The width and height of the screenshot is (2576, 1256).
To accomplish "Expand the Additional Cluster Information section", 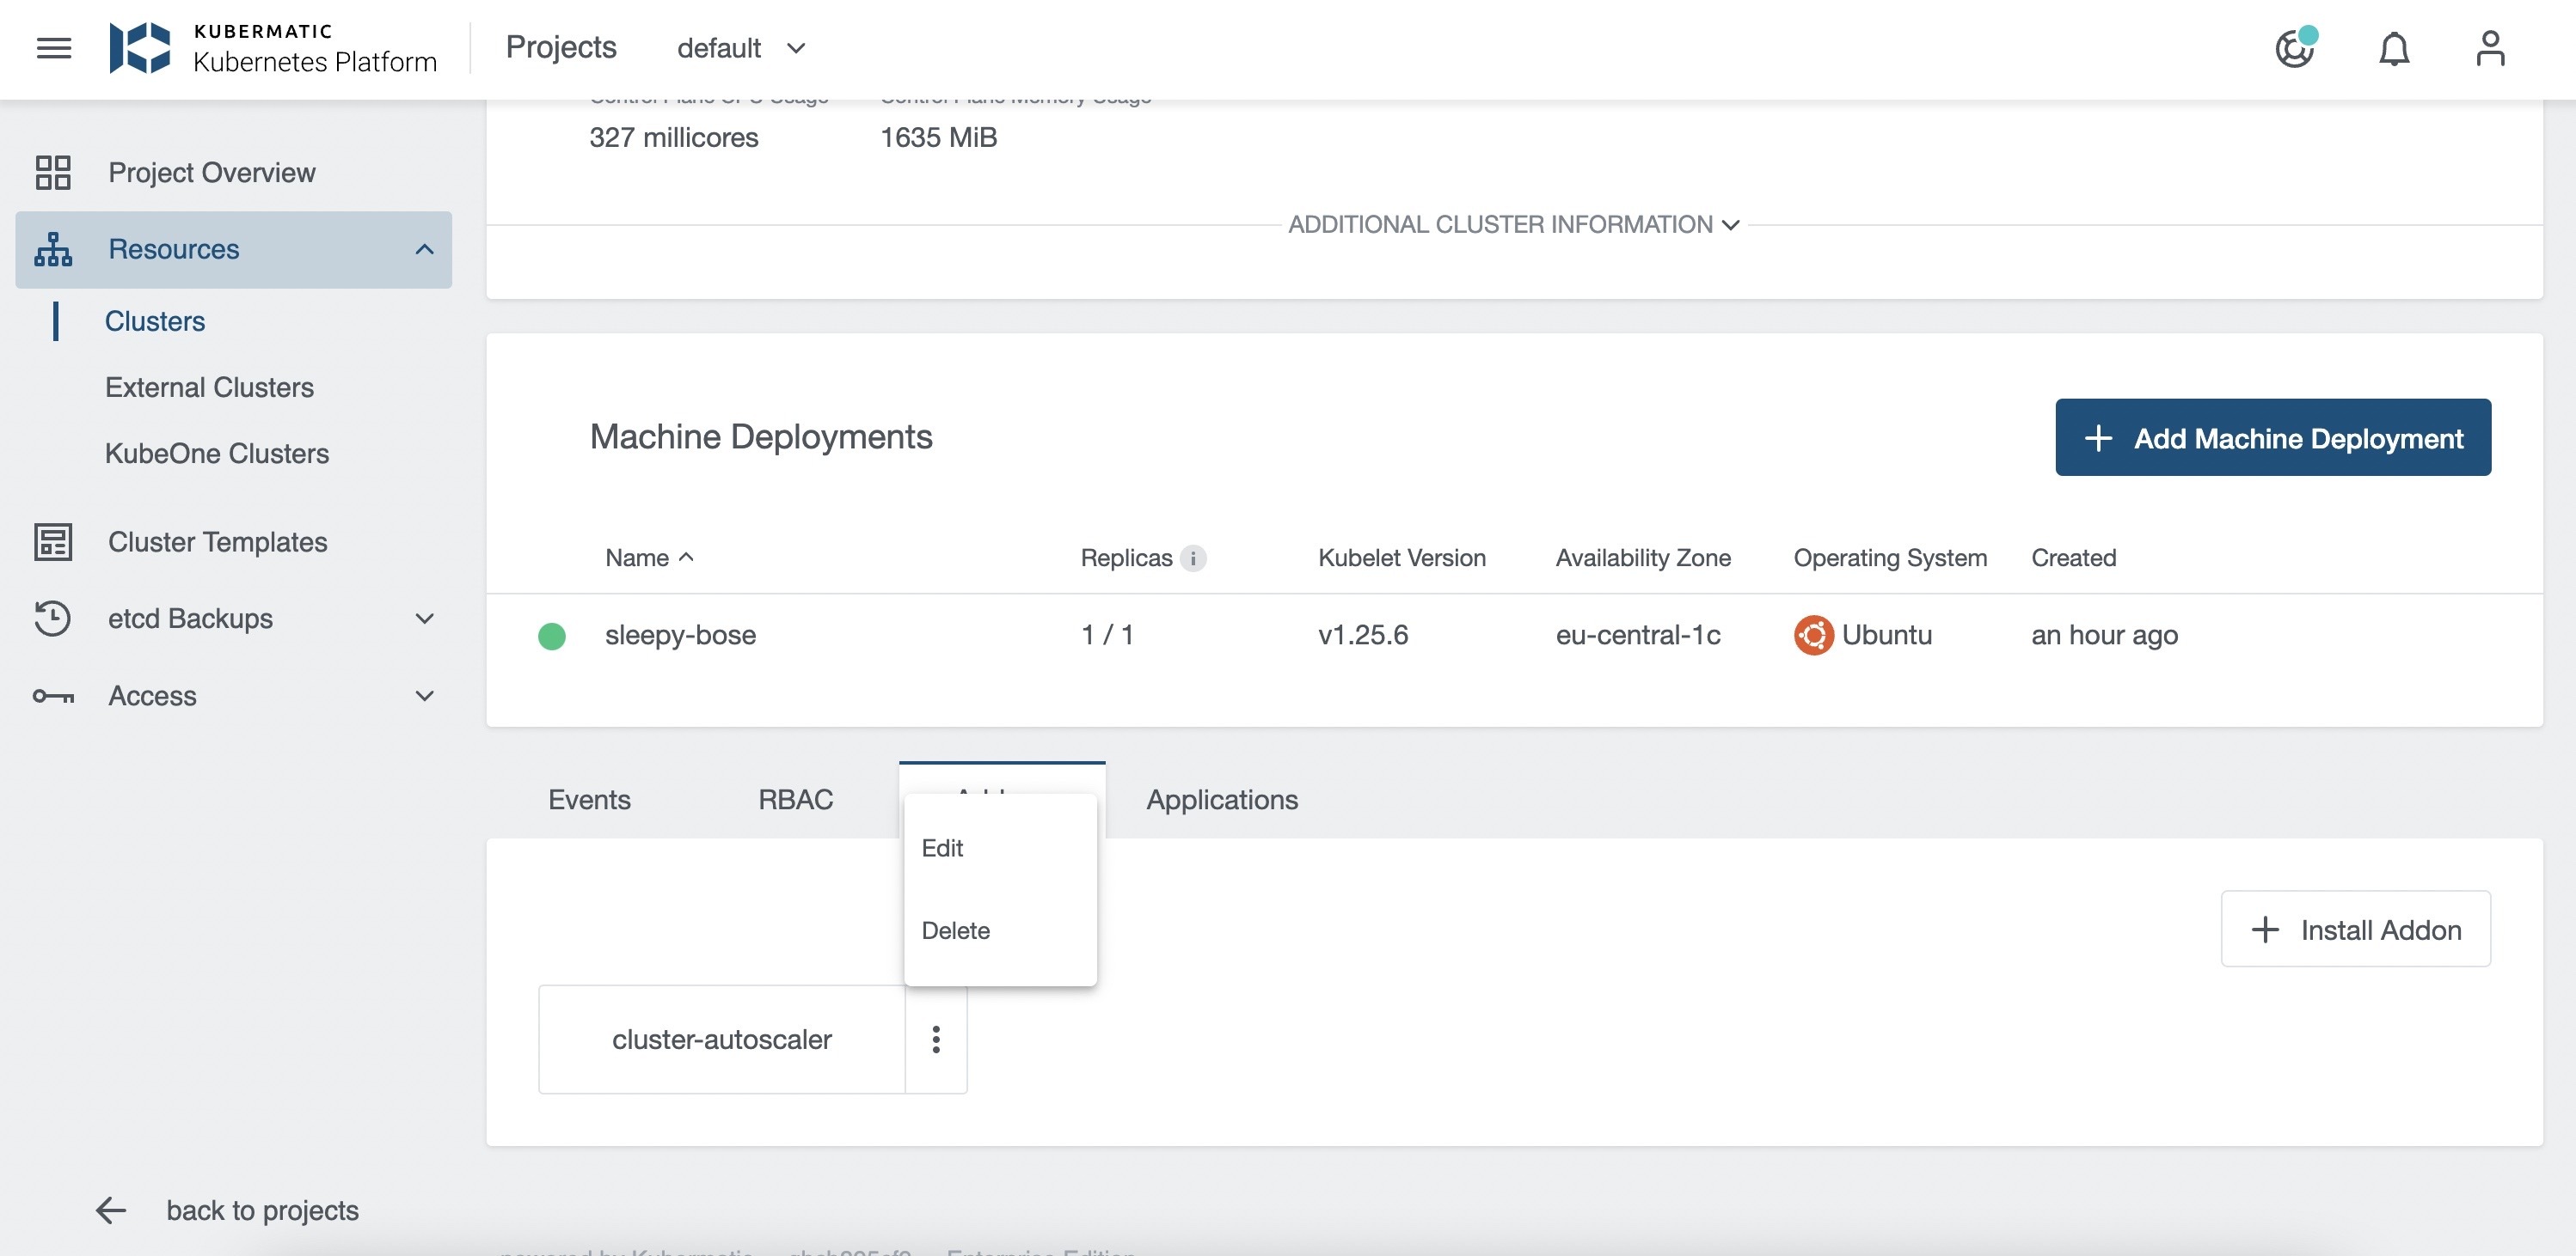I will point(1512,223).
